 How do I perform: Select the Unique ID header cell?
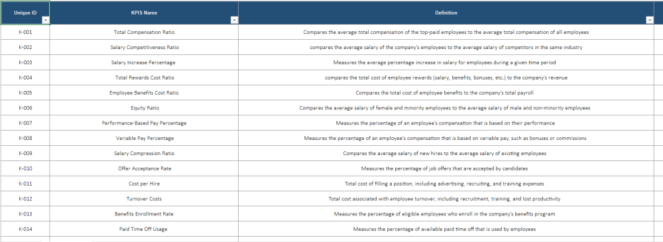[25, 13]
